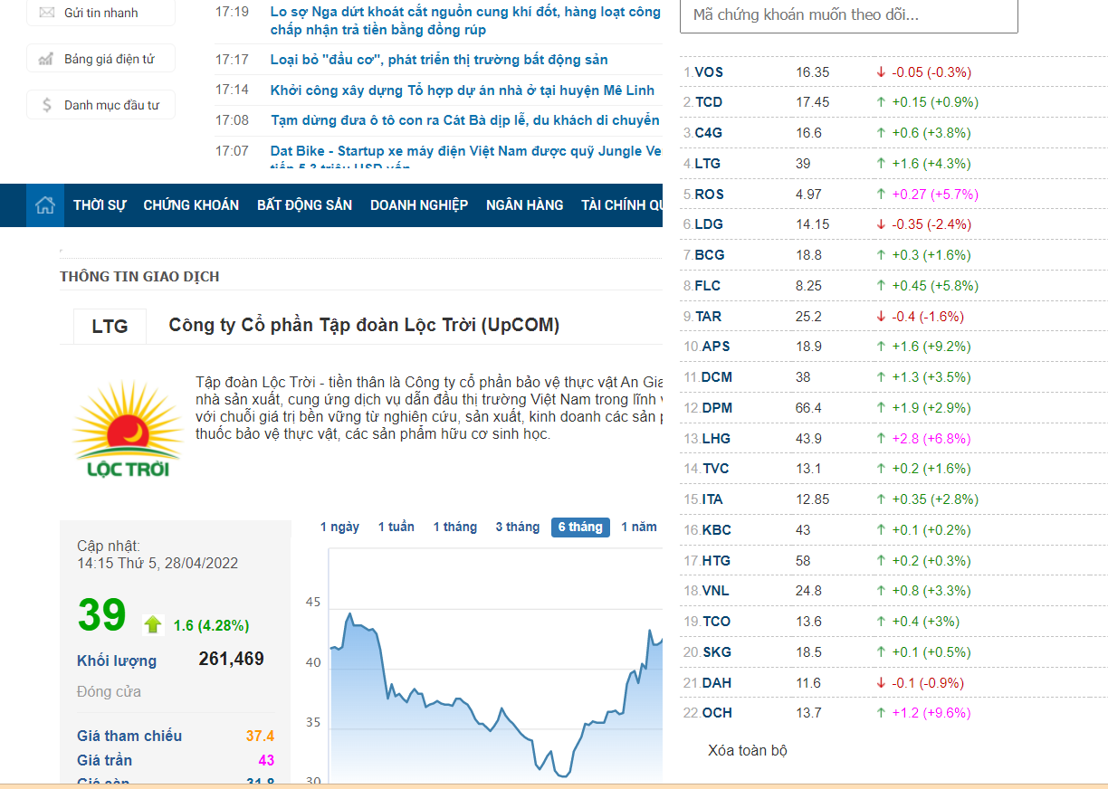Click the green up-arrow beside price 39

point(153,624)
